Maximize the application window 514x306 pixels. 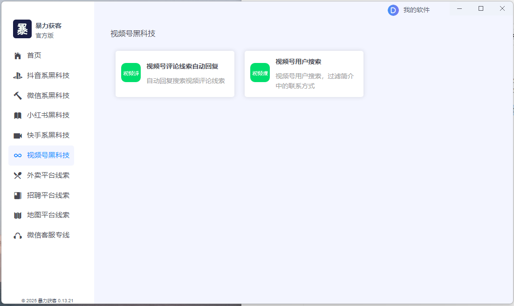(481, 8)
